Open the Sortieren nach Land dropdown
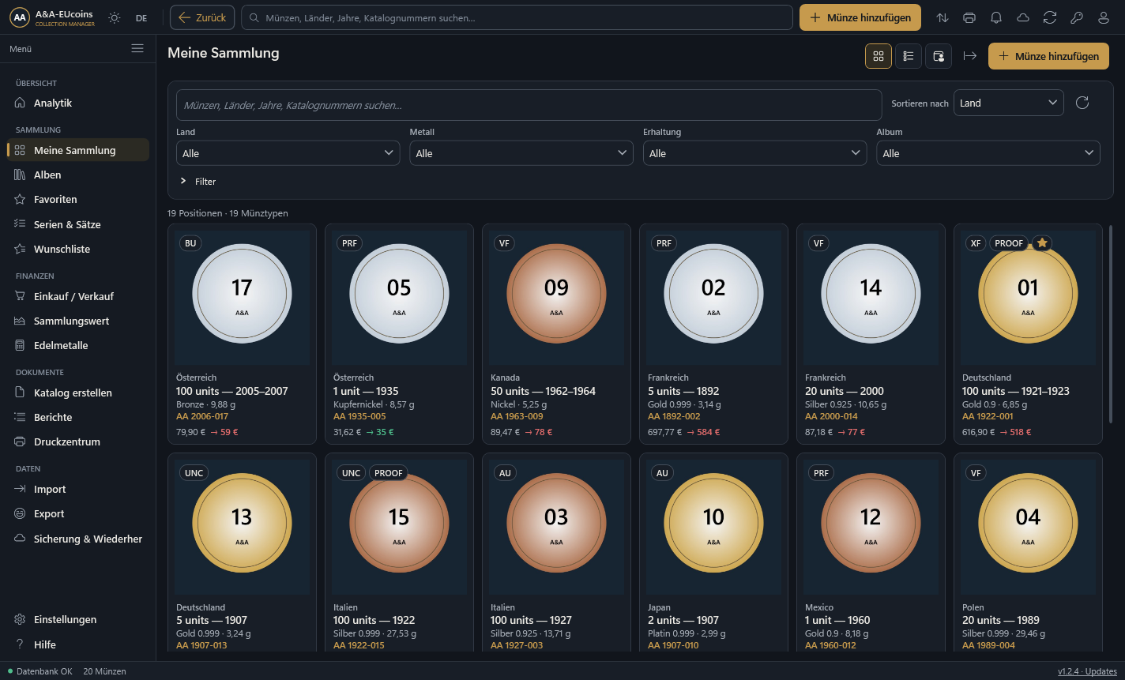1125x680 pixels. tap(1009, 103)
